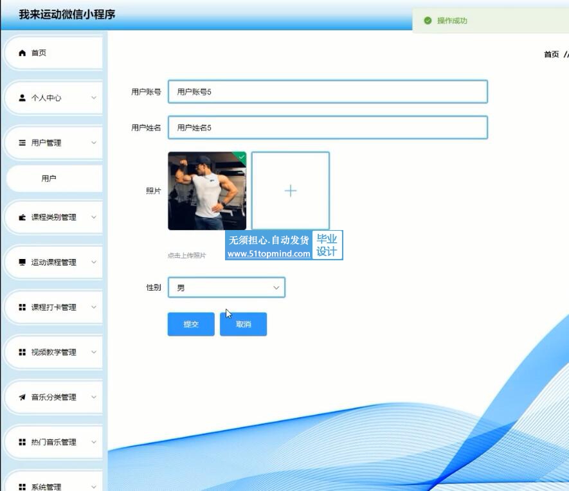
Task: Expand the 课程打卡管理 chevron
Action: tap(94, 307)
